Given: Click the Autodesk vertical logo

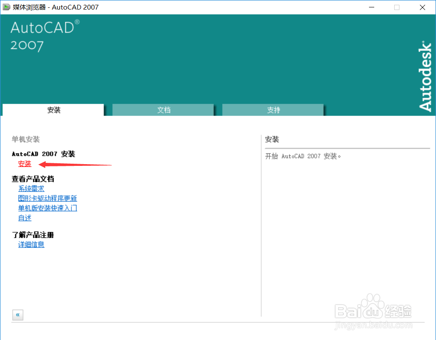Looking at the screenshot, I should click(x=425, y=76).
